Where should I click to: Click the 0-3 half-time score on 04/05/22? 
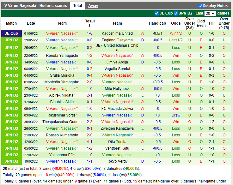coord(212,75)
